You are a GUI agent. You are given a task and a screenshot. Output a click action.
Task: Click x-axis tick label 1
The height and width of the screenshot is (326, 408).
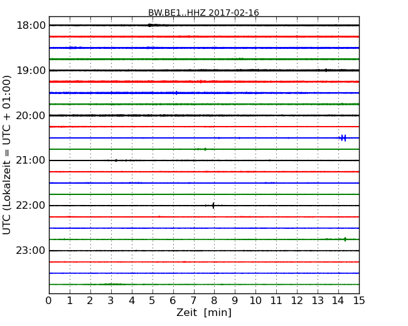pyautogui.click(x=70, y=301)
